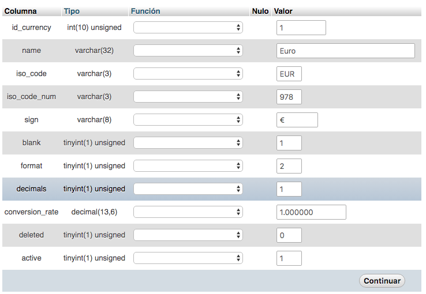This screenshot has width=426, height=294.
Task: Open function dropdown for conversion_rate row
Action: 188,212
